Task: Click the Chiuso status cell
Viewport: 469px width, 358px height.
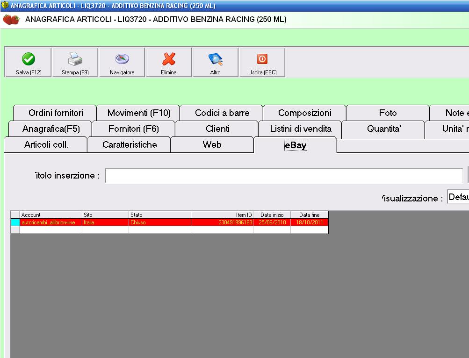Action: (x=160, y=222)
